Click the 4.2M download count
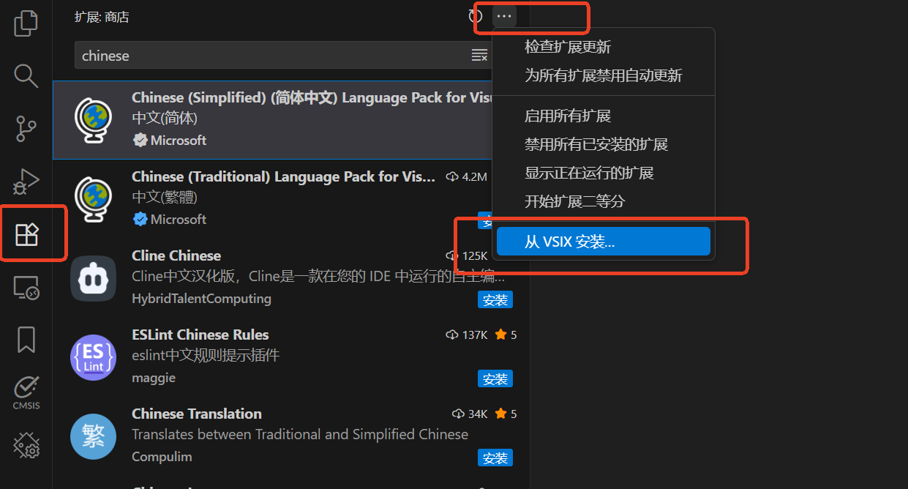Viewport: 908px width, 489px height. pyautogui.click(x=466, y=176)
